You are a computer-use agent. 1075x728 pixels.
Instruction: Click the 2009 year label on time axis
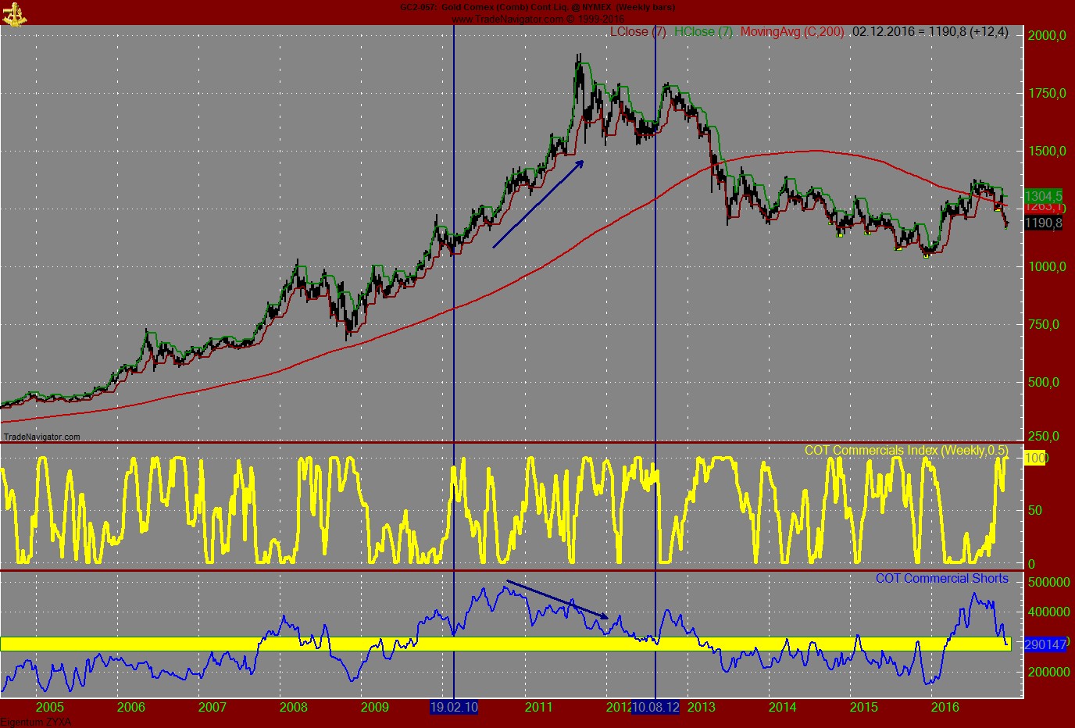[x=375, y=707]
